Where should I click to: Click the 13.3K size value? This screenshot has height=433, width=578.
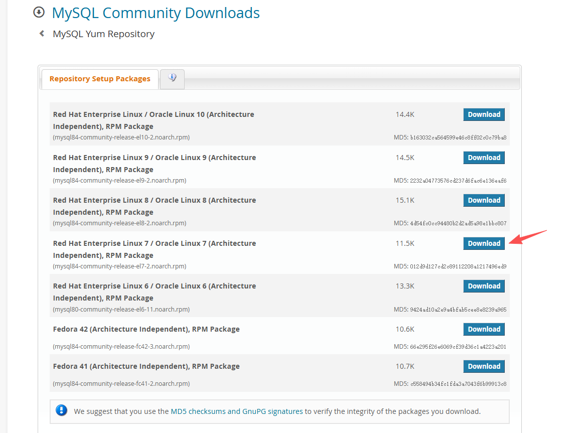click(405, 286)
